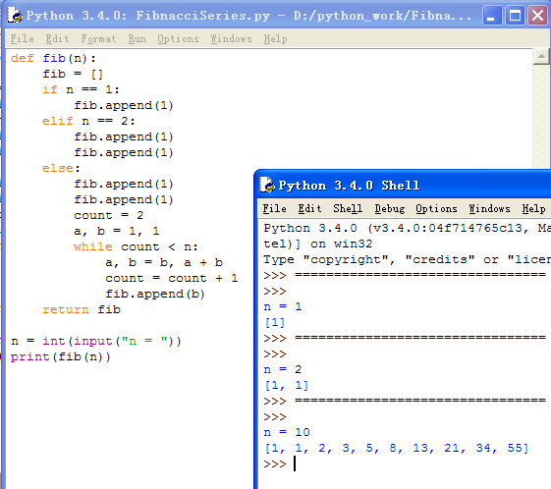The width and height of the screenshot is (551, 489).
Task: Open the Shell window's File menu
Action: coord(274,209)
